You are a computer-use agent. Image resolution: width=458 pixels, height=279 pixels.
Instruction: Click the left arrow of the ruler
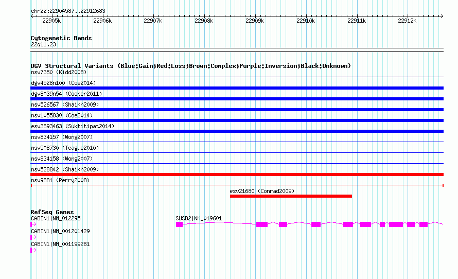click(32, 16)
